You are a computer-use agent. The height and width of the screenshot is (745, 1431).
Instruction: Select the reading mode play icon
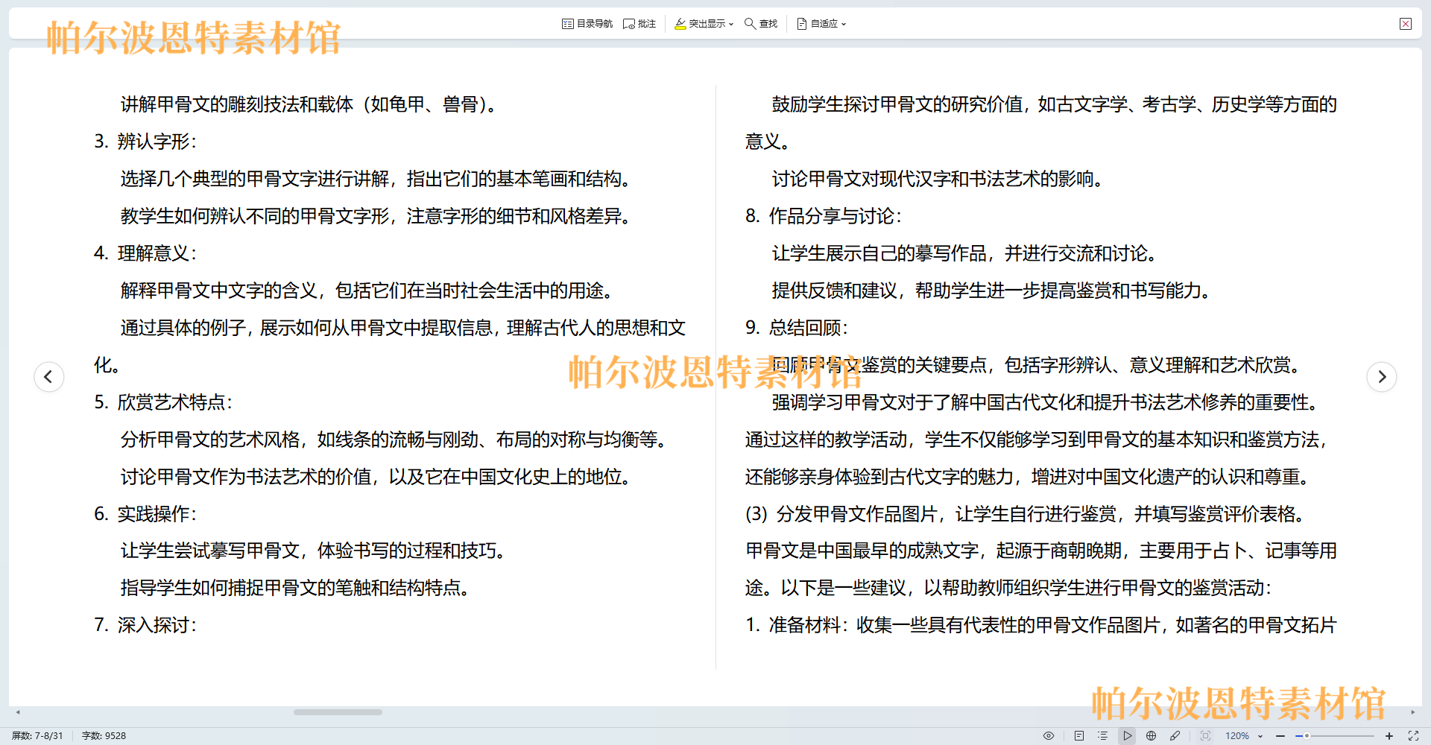(1127, 735)
